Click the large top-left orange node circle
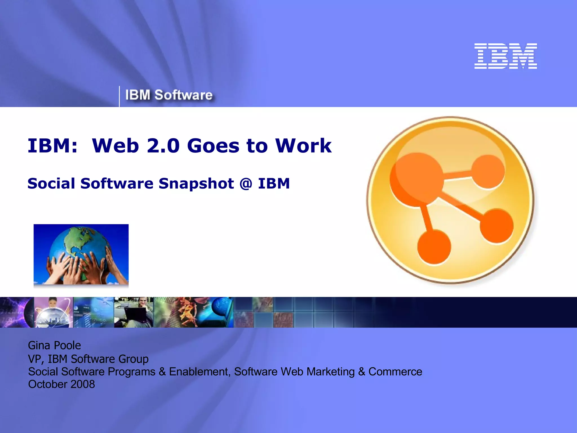This screenshot has height=433, width=577. [x=416, y=179]
